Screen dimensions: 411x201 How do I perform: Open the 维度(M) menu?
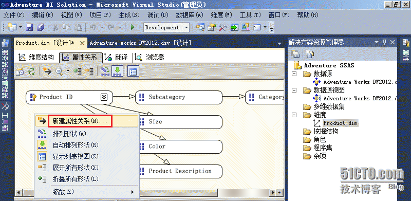(x=221, y=15)
